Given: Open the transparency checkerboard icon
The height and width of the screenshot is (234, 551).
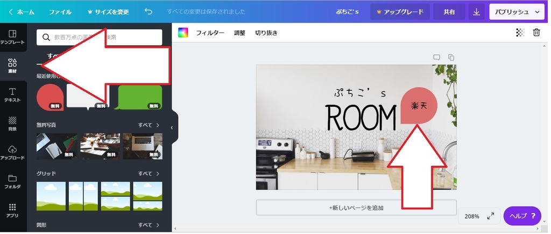Looking at the screenshot, I should pyautogui.click(x=520, y=33).
